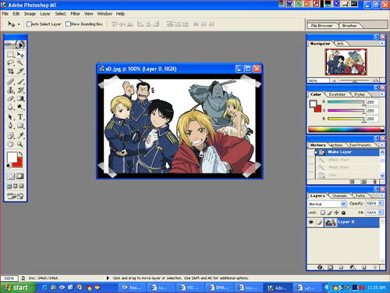Click the Windows start button

18,288
